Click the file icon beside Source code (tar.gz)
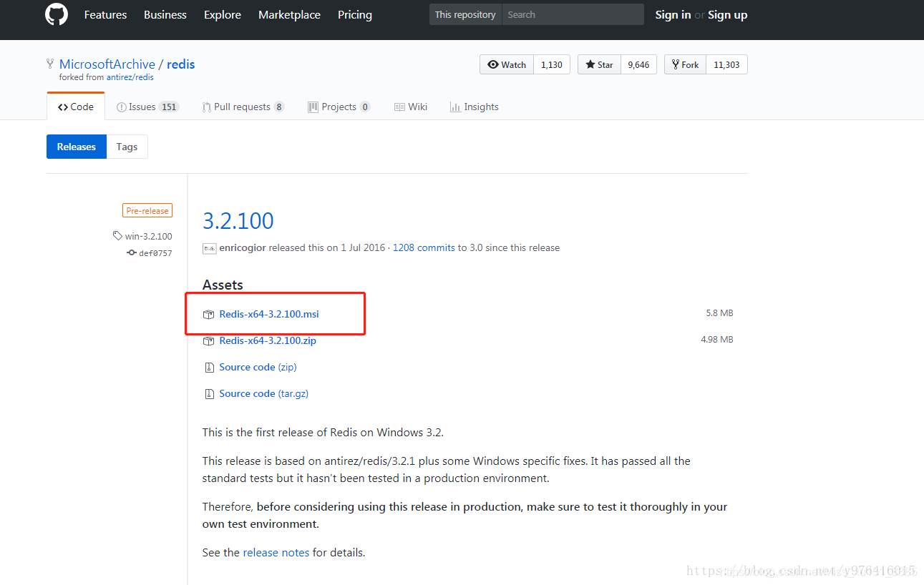Viewport: 924px width, 585px height. coord(209,394)
